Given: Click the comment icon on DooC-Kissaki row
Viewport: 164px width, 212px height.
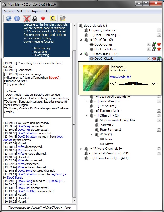Looking at the screenshot, I should pos(149,59).
